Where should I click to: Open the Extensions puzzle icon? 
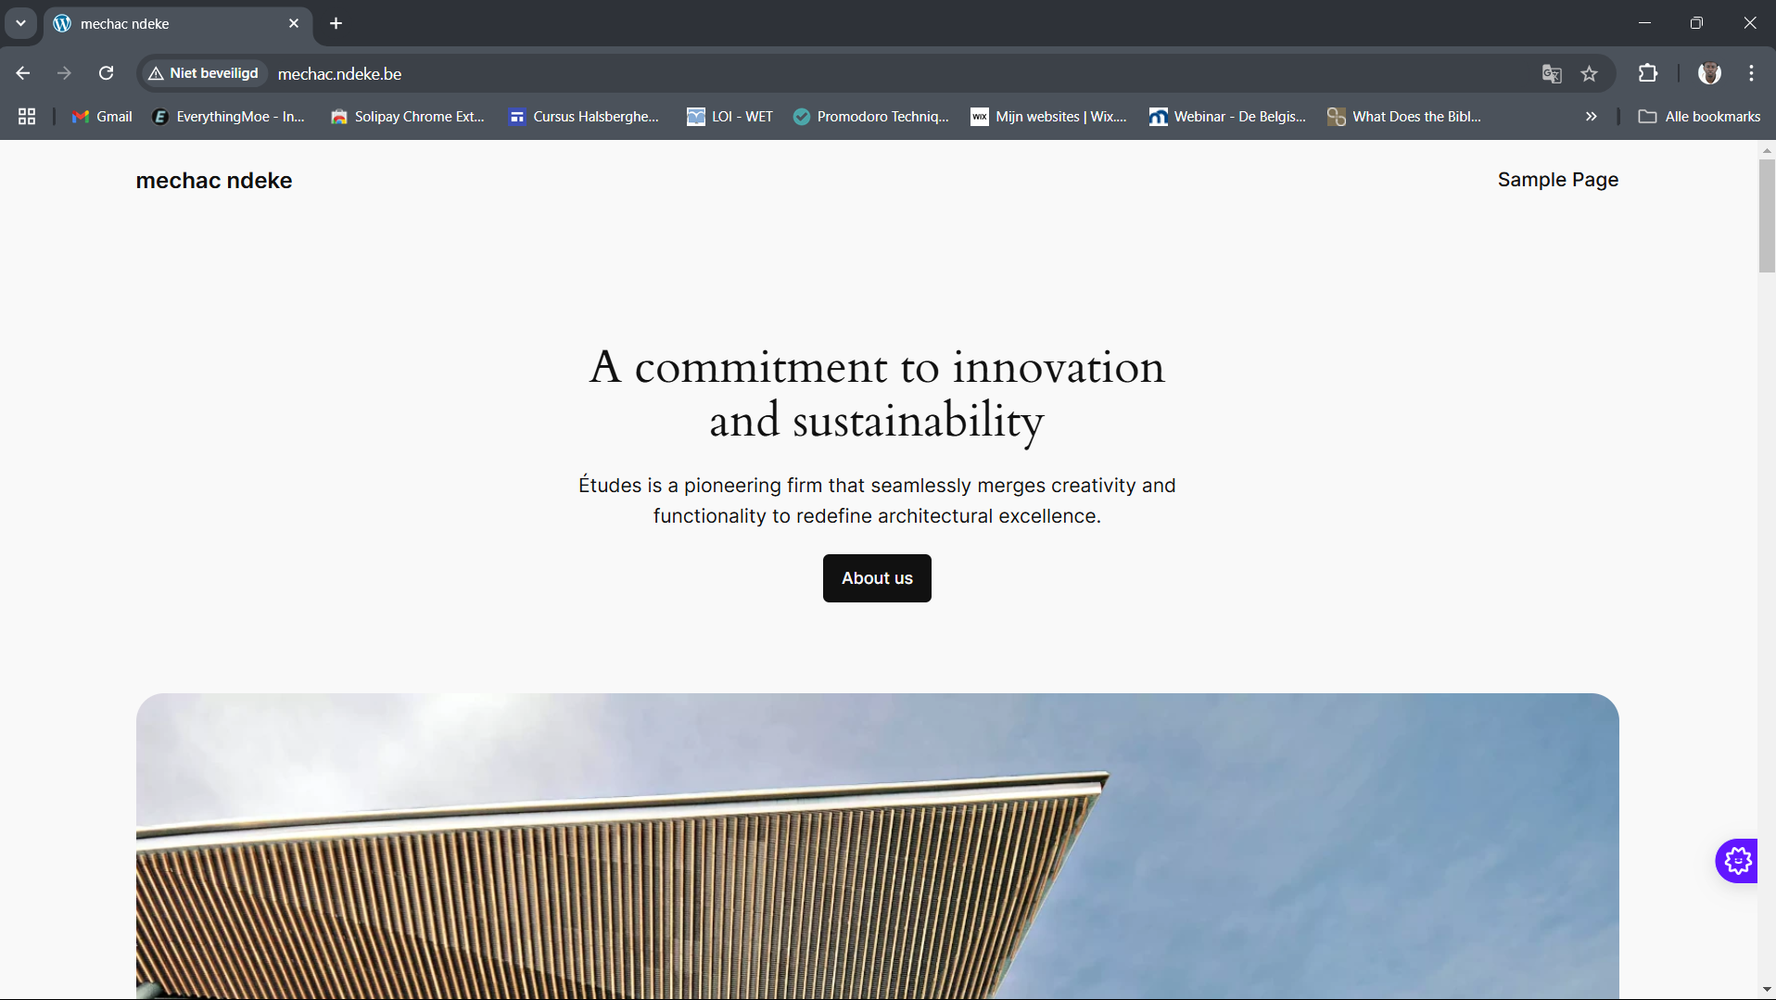(1648, 73)
